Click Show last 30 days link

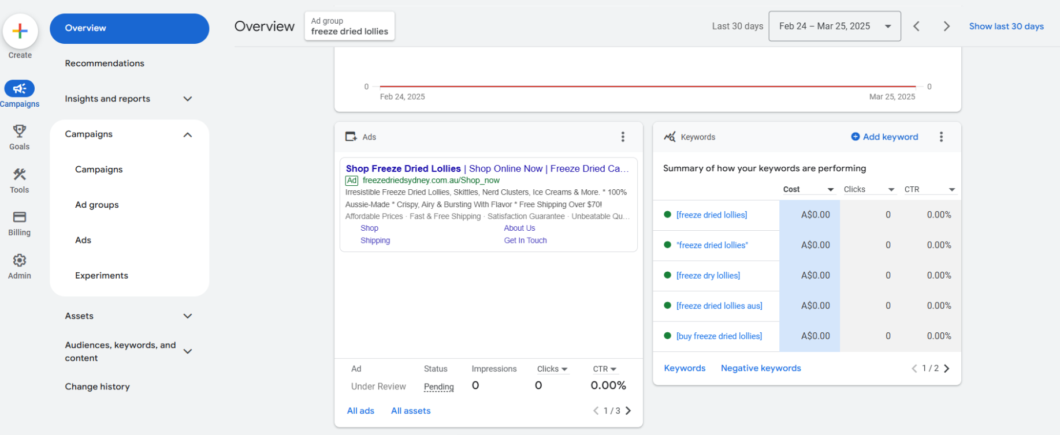point(1006,27)
